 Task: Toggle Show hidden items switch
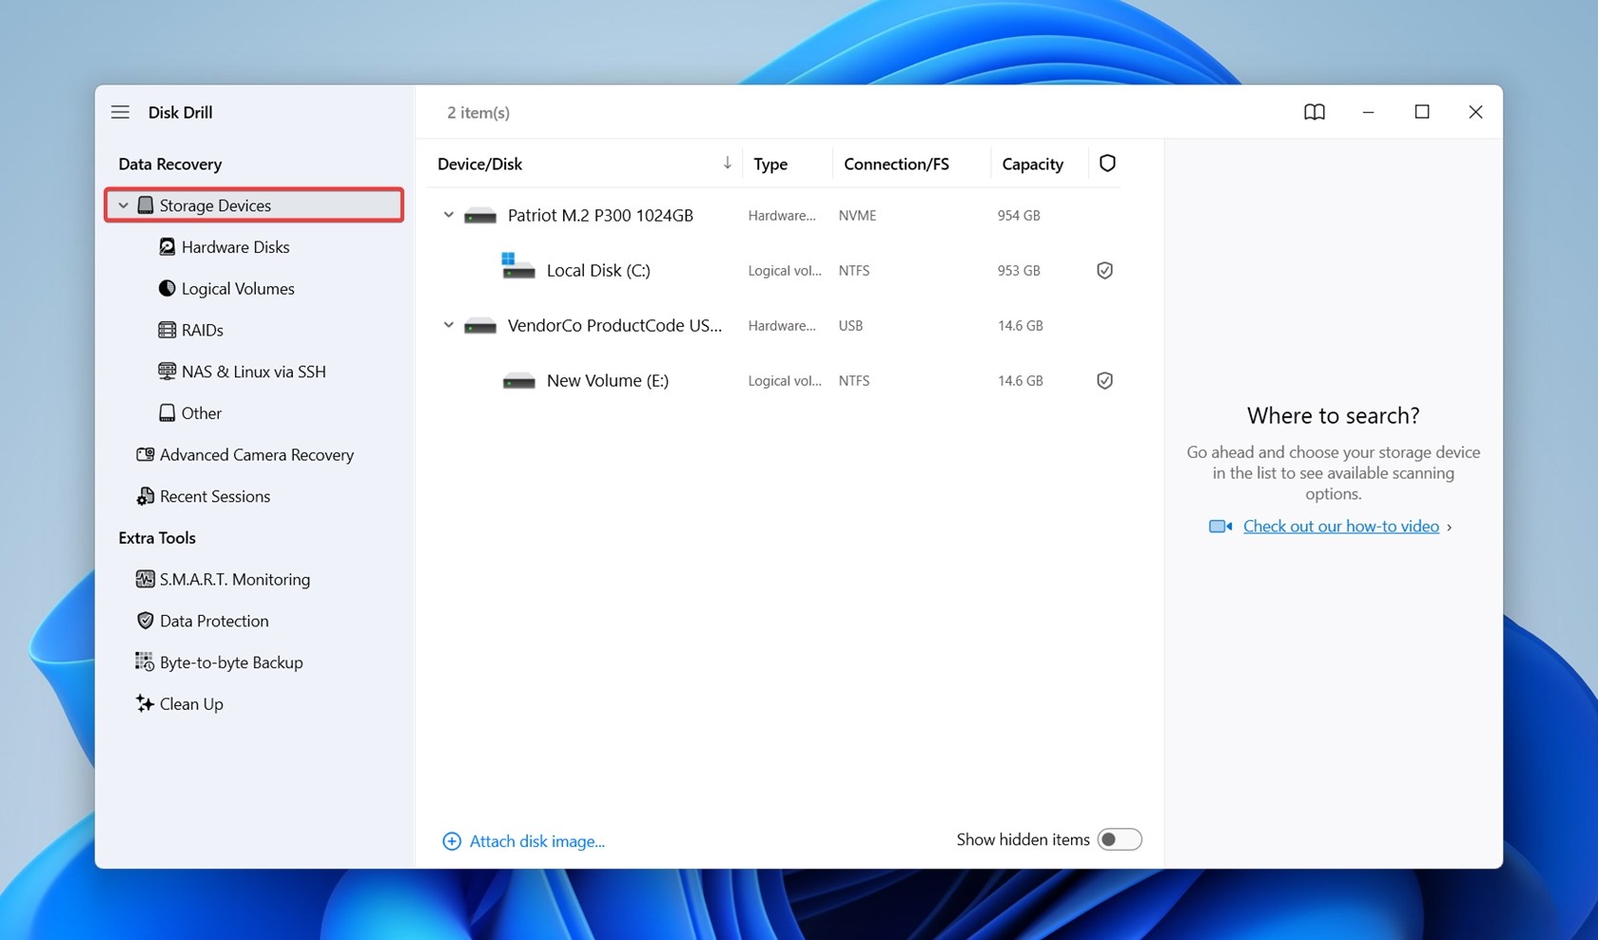tap(1120, 839)
